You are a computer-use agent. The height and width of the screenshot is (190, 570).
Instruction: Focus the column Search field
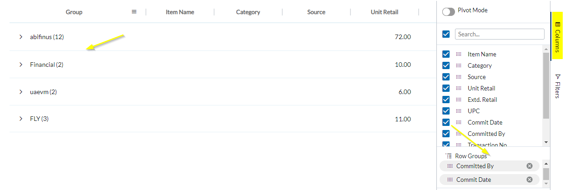click(500, 34)
